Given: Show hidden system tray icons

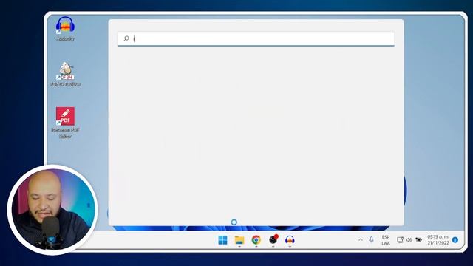Looking at the screenshot, I should [x=361, y=239].
